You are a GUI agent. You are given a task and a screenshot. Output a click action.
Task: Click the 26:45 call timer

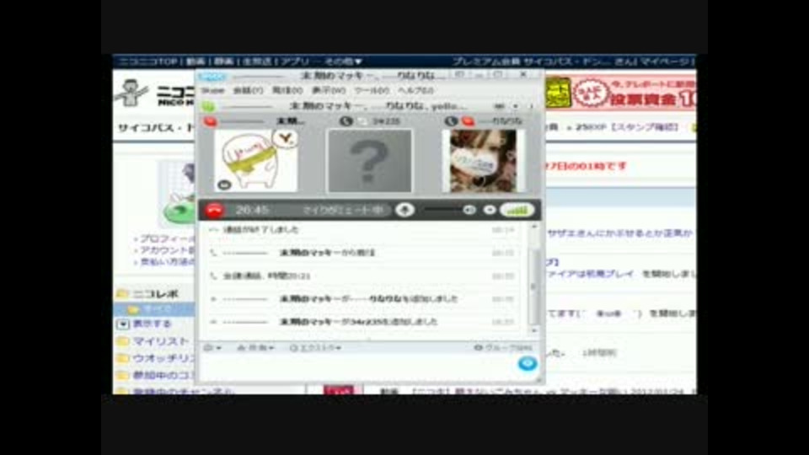pyautogui.click(x=252, y=210)
